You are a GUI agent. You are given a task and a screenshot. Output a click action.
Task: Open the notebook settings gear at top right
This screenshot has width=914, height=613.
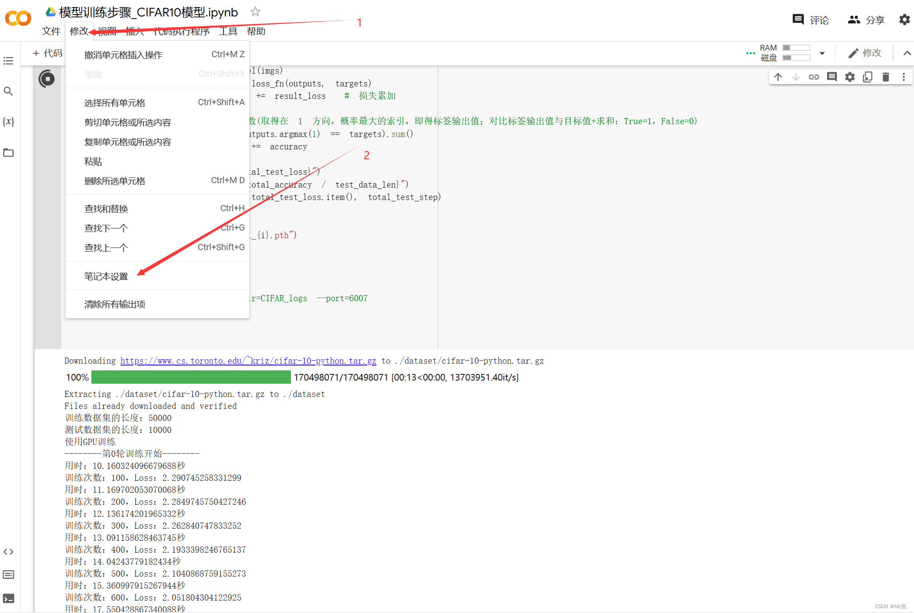point(905,20)
